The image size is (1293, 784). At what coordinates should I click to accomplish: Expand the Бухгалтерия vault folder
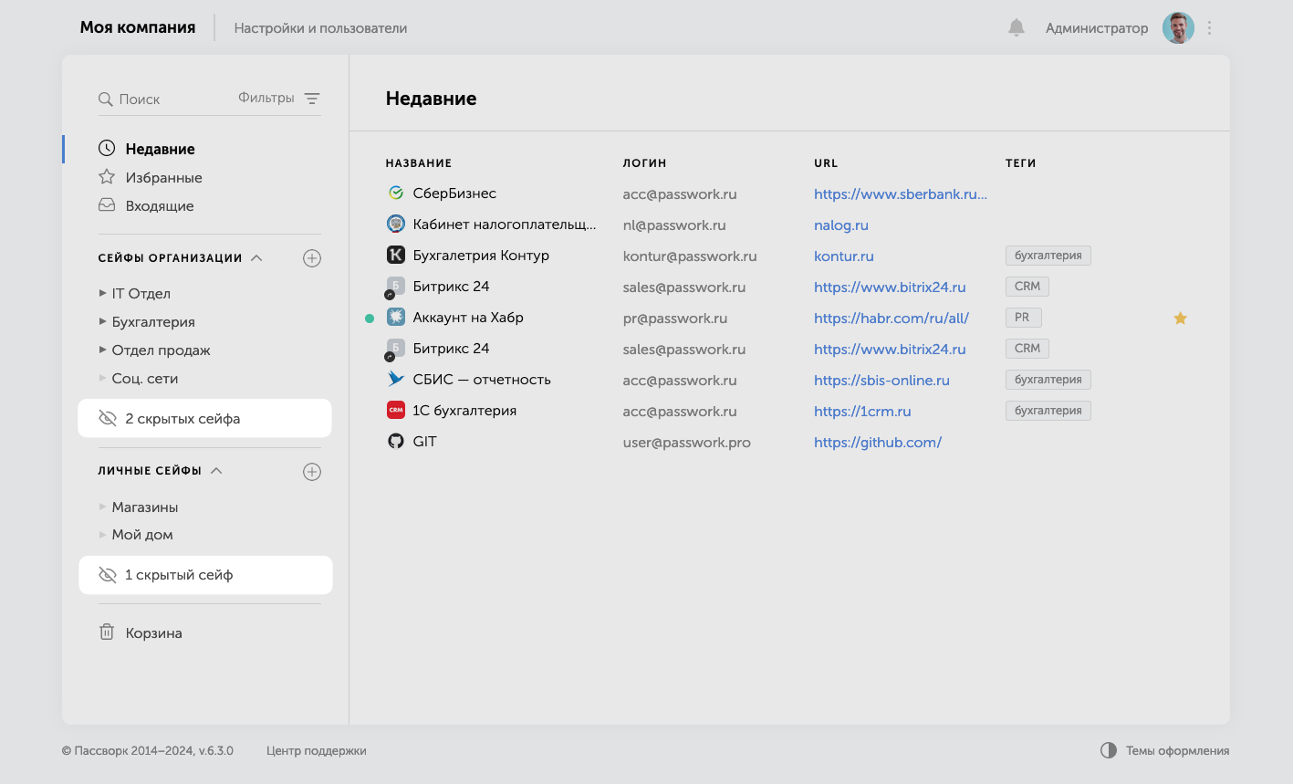point(102,322)
